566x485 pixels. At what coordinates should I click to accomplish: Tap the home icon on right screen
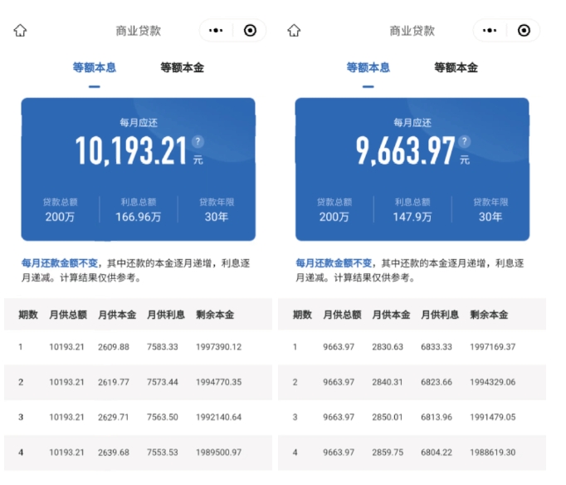tap(294, 31)
